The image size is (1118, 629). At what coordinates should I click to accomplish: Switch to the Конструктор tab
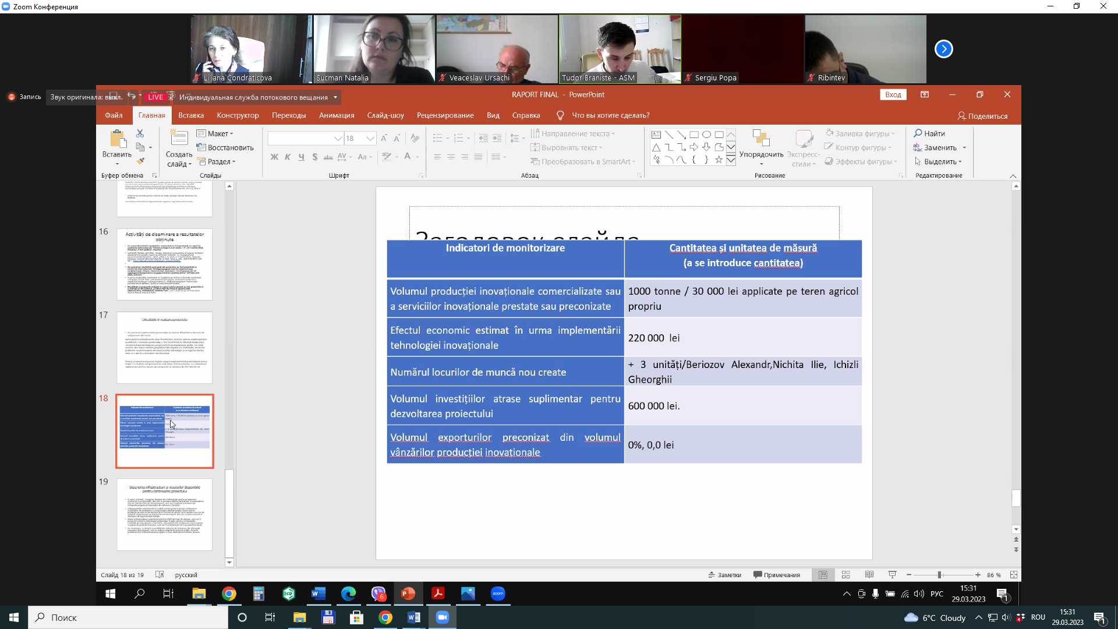click(x=238, y=115)
